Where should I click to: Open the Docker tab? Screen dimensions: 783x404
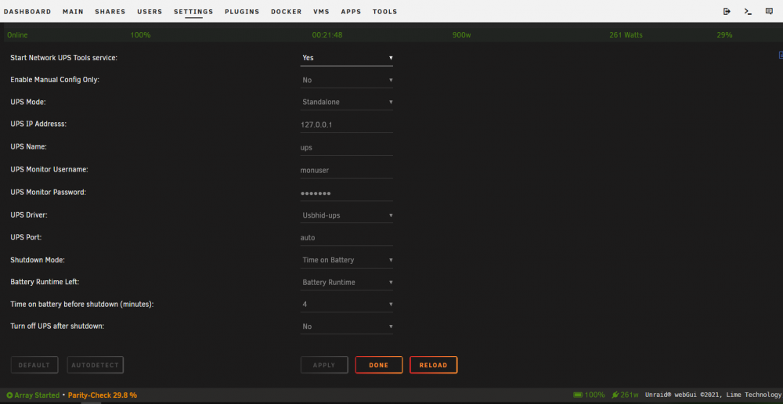coord(286,12)
